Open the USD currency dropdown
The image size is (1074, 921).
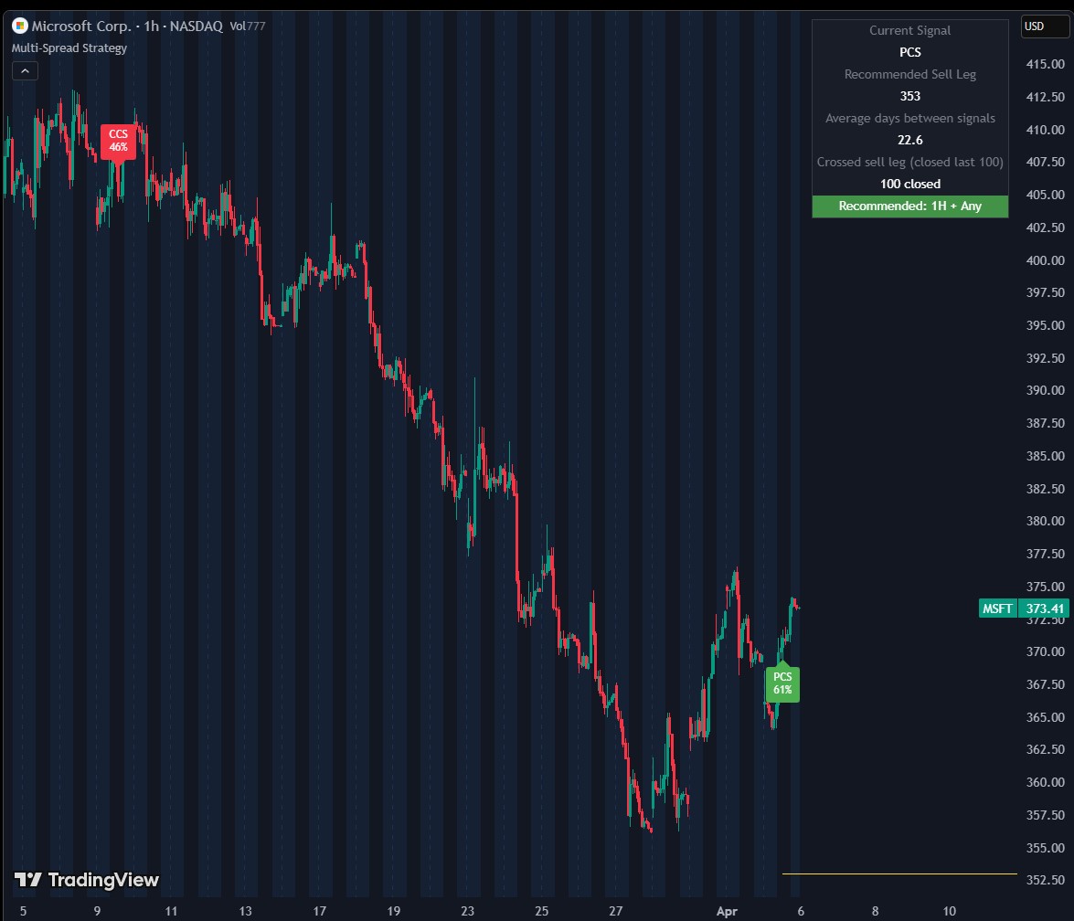pos(1044,26)
